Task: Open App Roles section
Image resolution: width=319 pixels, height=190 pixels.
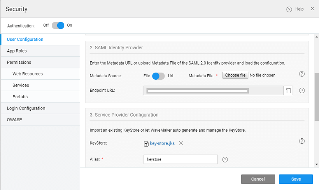Action: click(17, 51)
